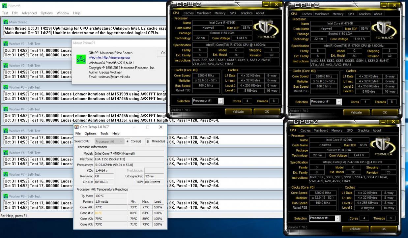Click OK in the leftmost CPU-Z window
This screenshot has height=238, width=408.
coord(267,111)
